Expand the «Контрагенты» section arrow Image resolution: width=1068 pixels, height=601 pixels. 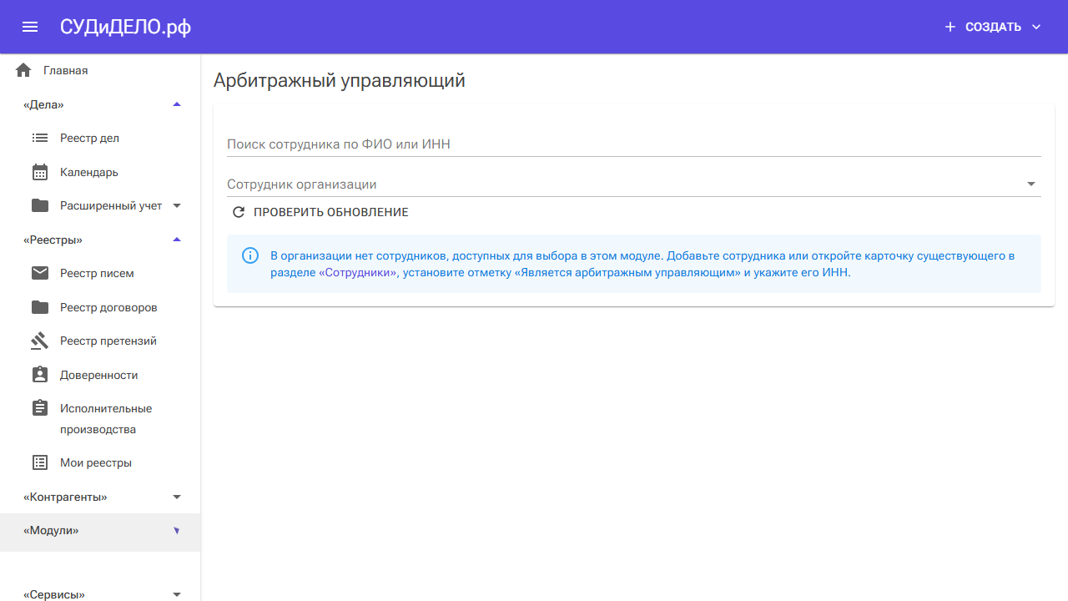tap(176, 497)
